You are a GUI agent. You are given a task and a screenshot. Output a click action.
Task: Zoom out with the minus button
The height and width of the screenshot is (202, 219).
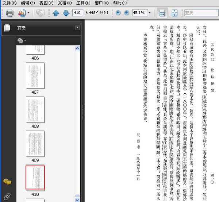point(118,13)
